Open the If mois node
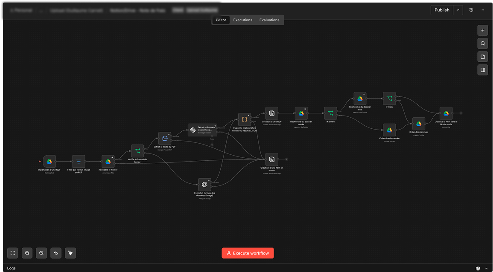 (x=389, y=98)
